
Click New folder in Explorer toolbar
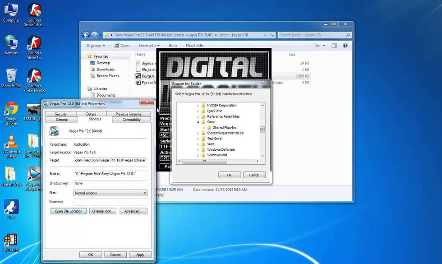pyautogui.click(x=195, y=46)
